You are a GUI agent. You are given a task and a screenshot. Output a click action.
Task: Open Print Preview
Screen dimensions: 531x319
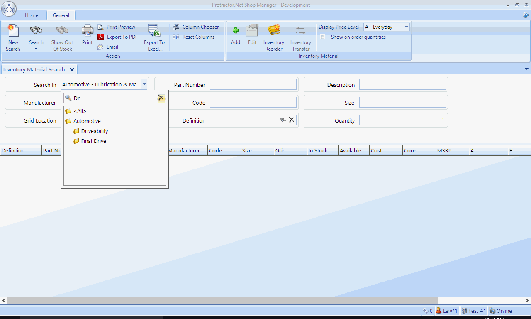pyautogui.click(x=116, y=27)
